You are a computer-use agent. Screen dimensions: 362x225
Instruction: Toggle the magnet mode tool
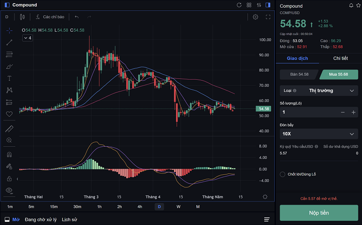coord(9,154)
